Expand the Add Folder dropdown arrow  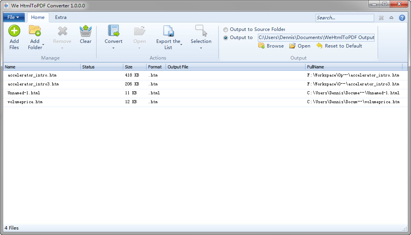[x=43, y=45]
